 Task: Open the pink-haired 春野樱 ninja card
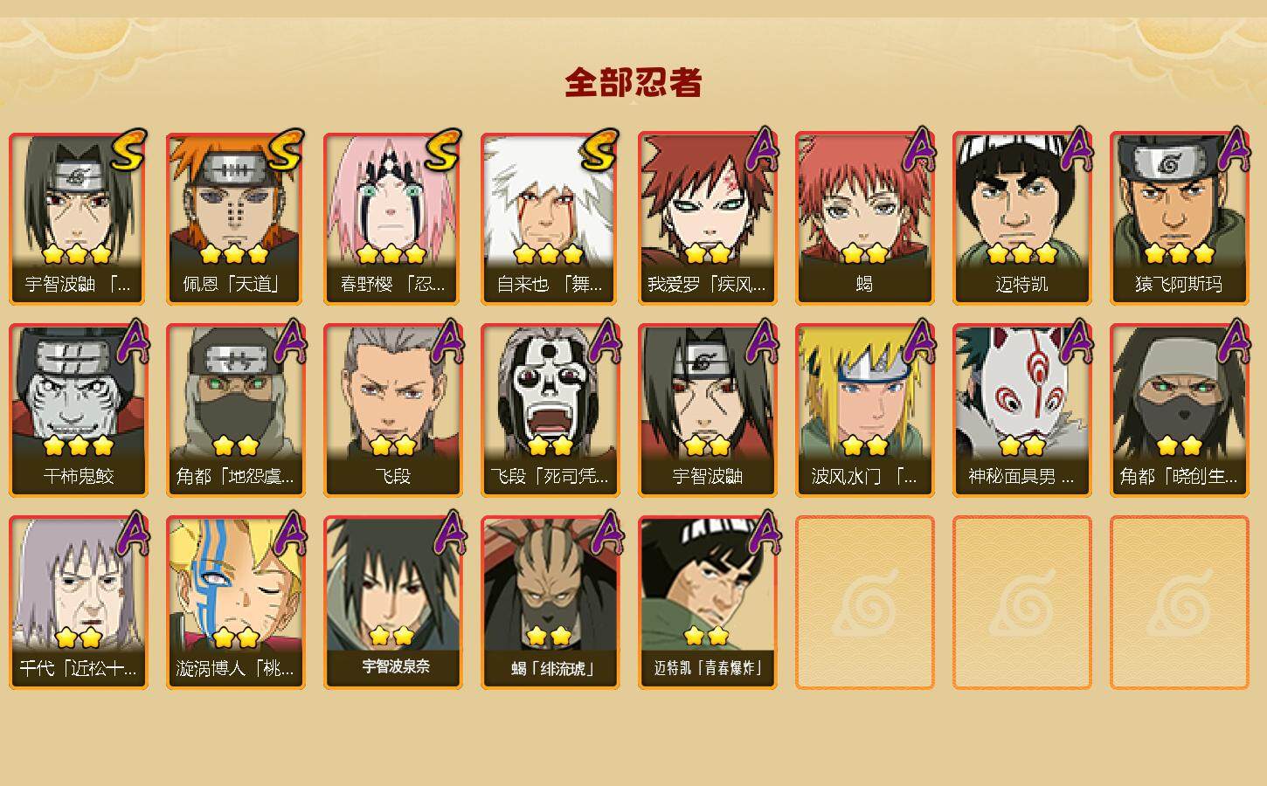pyautogui.click(x=392, y=218)
